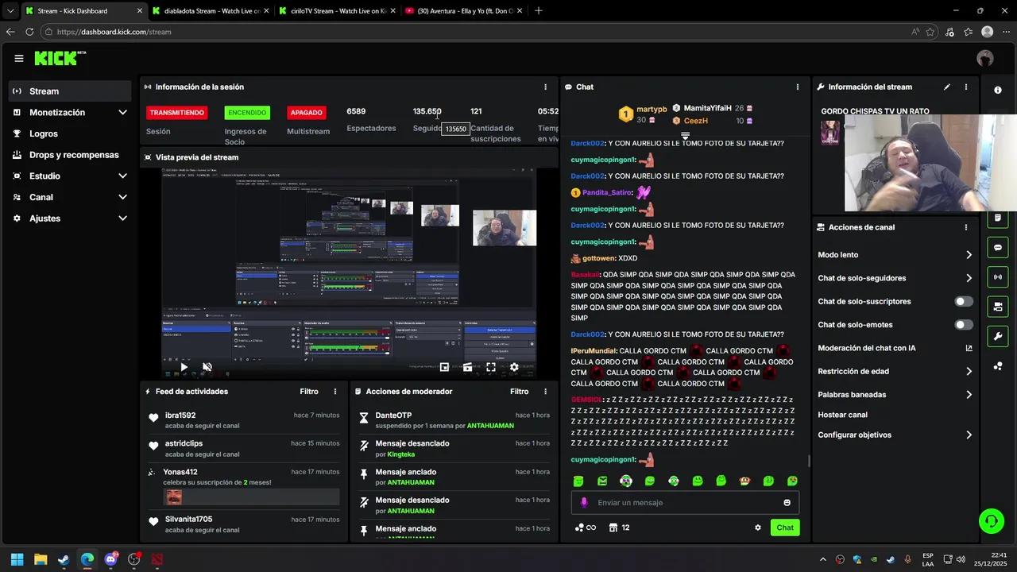Toggle Chat de solo-emotes switch
This screenshot has width=1017, height=572.
click(964, 325)
